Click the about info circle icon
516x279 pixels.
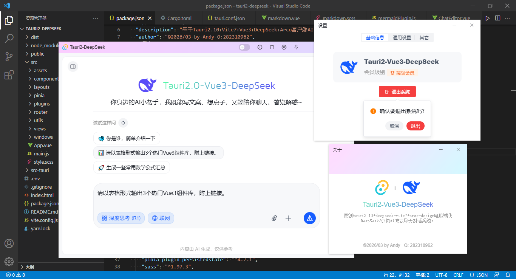[x=260, y=47]
